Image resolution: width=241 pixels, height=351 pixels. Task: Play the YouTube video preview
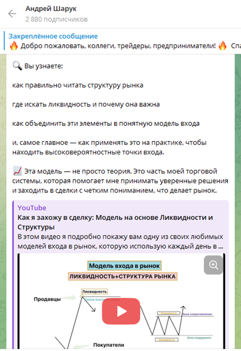pos(121,311)
